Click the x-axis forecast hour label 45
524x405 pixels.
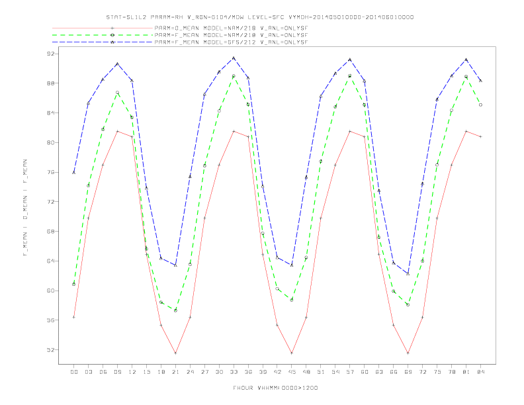click(292, 372)
